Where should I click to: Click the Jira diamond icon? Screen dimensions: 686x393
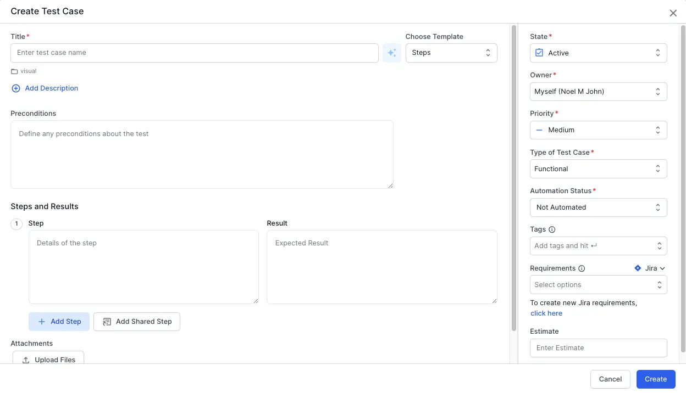tap(638, 268)
